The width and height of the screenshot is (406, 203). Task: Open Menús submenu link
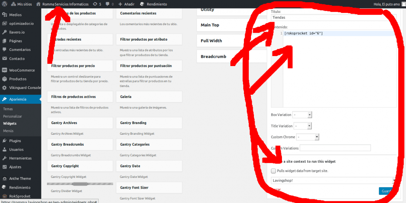tap(8, 131)
